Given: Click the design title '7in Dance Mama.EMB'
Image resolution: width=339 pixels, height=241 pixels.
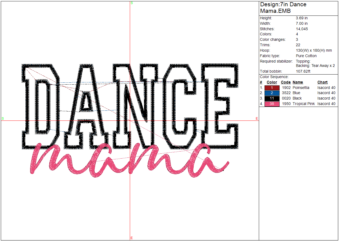Looking at the screenshot, I should (x=283, y=8).
